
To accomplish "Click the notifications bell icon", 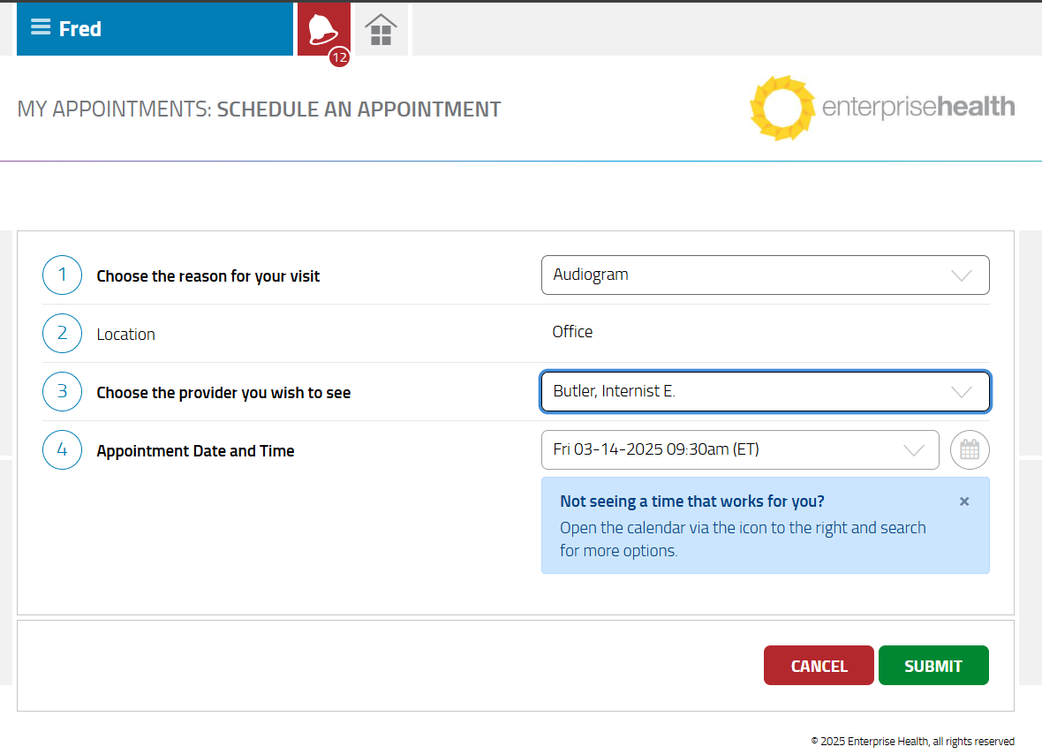I will point(322,29).
